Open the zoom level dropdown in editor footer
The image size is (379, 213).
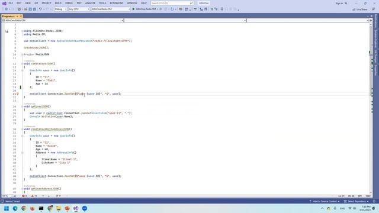point(7,196)
